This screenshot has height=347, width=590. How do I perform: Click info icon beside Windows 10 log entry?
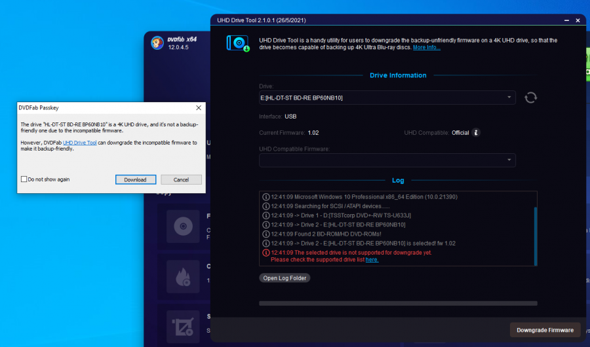265,197
